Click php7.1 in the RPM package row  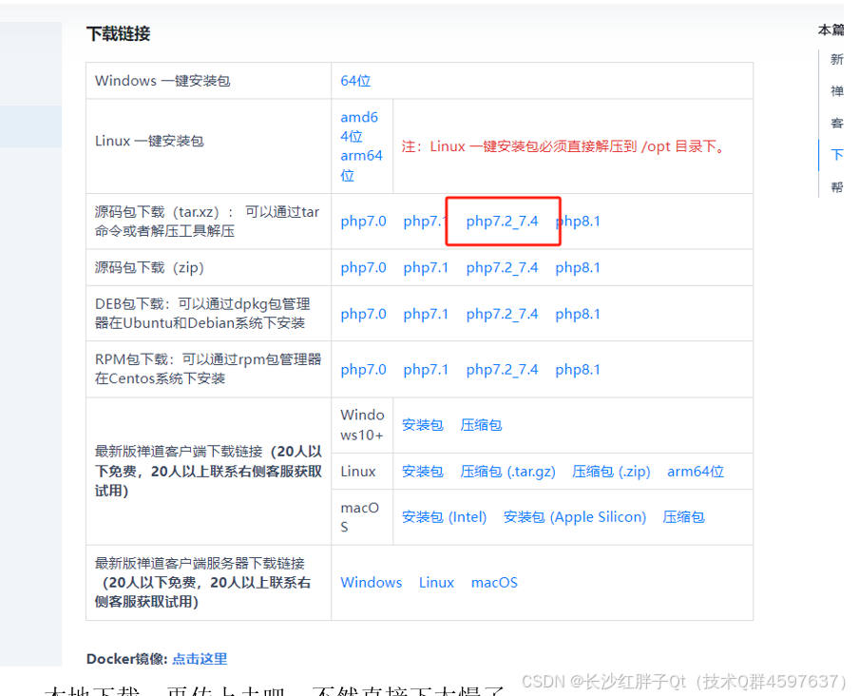(426, 370)
